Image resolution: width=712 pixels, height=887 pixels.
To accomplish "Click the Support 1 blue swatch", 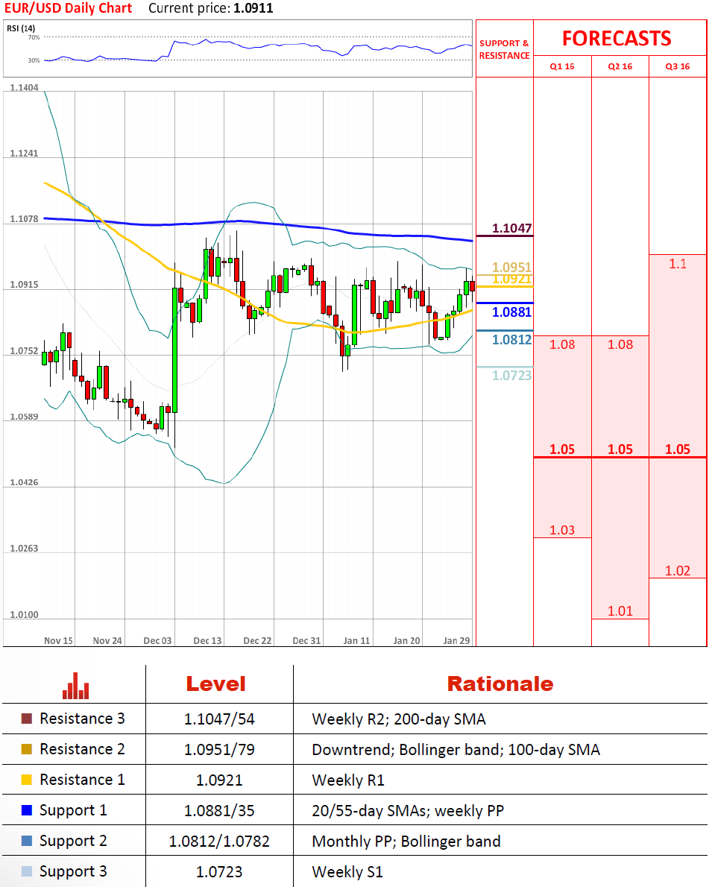I will pos(27,810).
